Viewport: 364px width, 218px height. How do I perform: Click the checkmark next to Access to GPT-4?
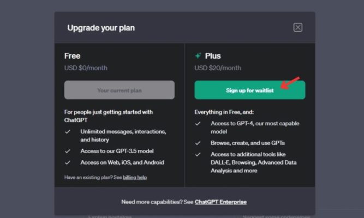pyautogui.click(x=198, y=123)
